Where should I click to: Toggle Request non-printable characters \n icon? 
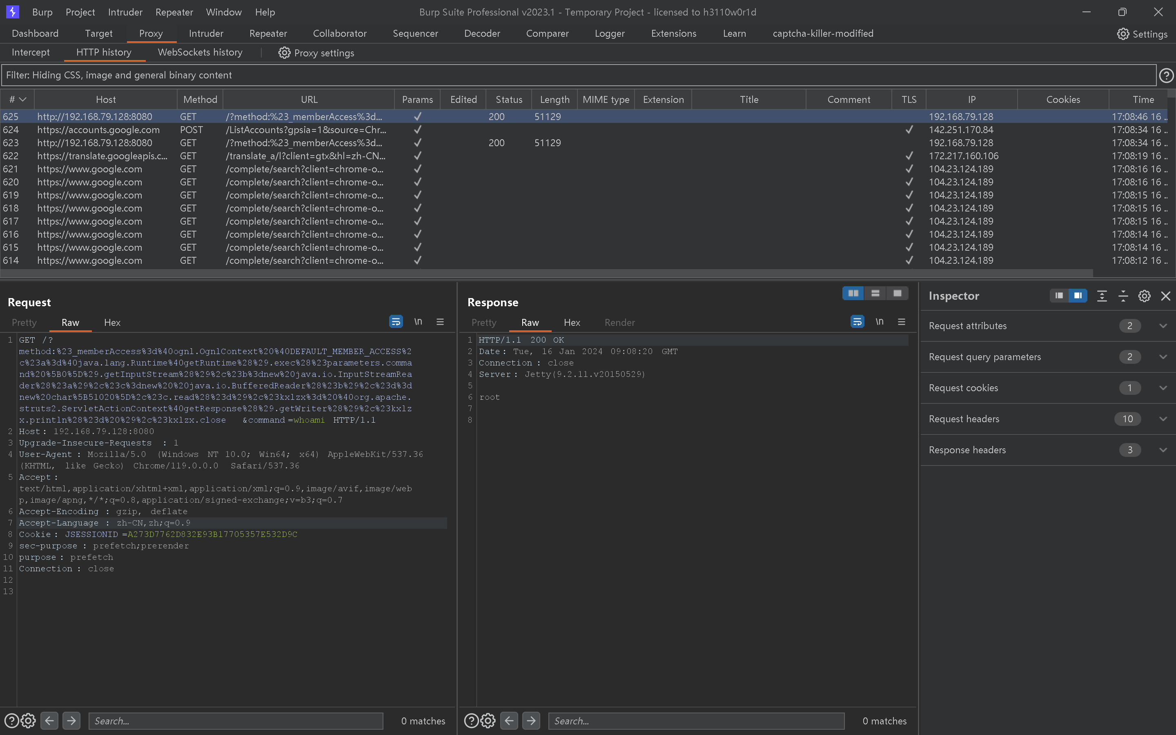tap(418, 322)
